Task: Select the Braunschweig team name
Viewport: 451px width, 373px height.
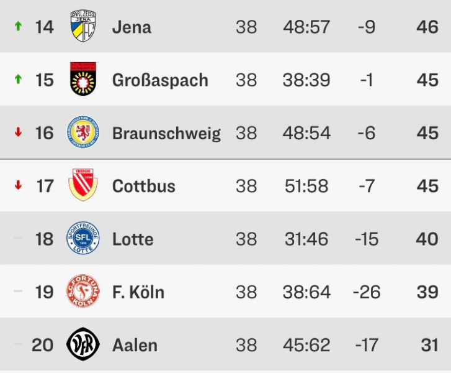Action: pos(166,133)
